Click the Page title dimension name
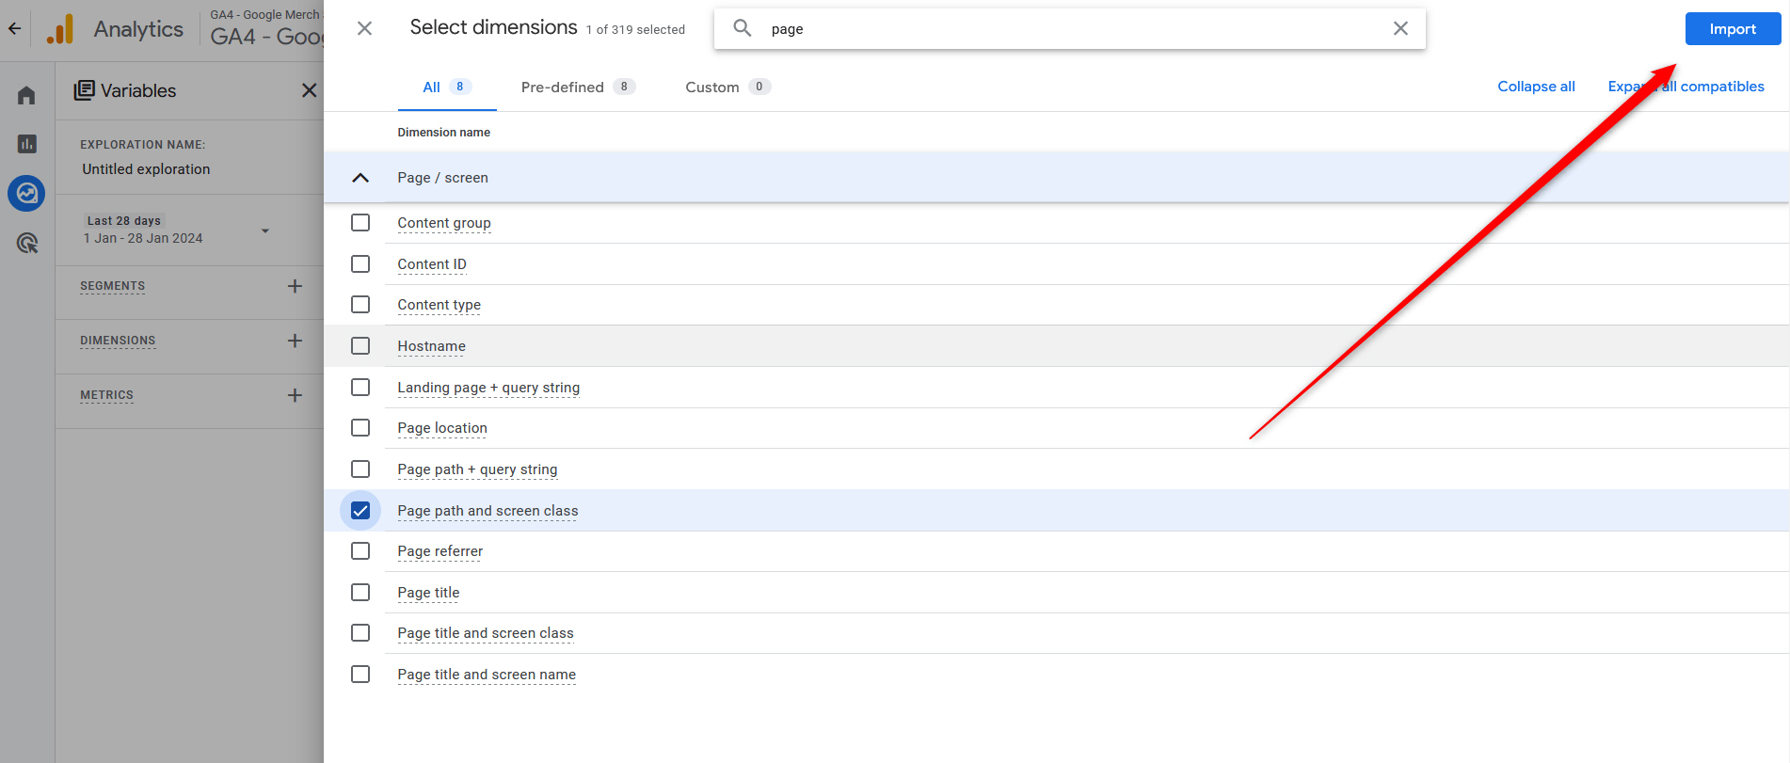Screen dimensions: 1790x763 click(x=428, y=593)
